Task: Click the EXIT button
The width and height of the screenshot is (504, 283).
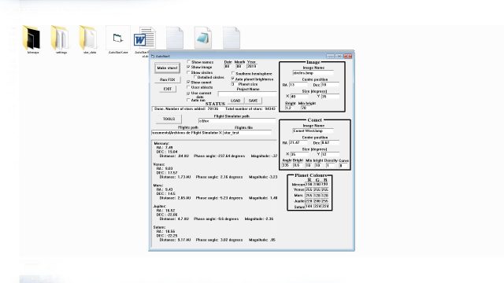Action: point(168,89)
